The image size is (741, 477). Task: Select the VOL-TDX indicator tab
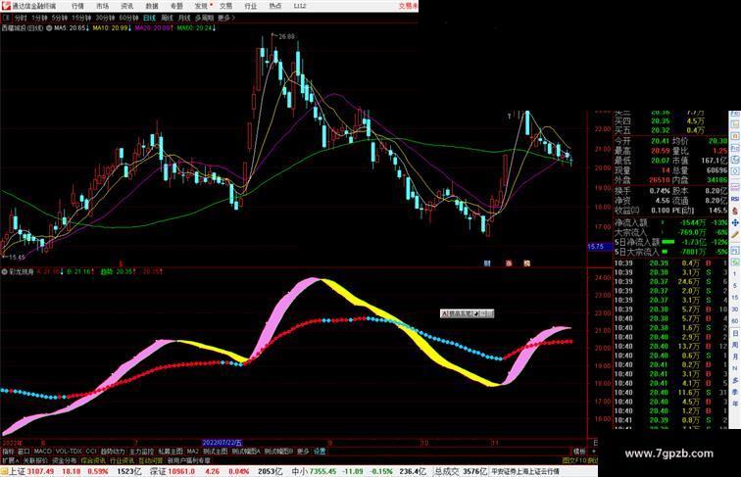[69, 452]
